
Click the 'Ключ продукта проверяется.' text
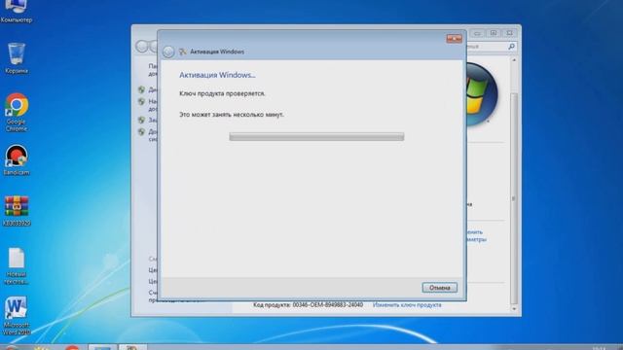point(222,93)
